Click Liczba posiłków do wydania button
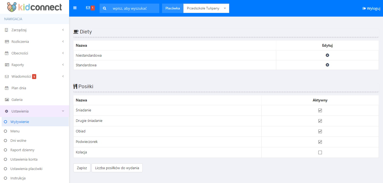Image resolution: width=383 pixels, height=183 pixels. click(117, 168)
